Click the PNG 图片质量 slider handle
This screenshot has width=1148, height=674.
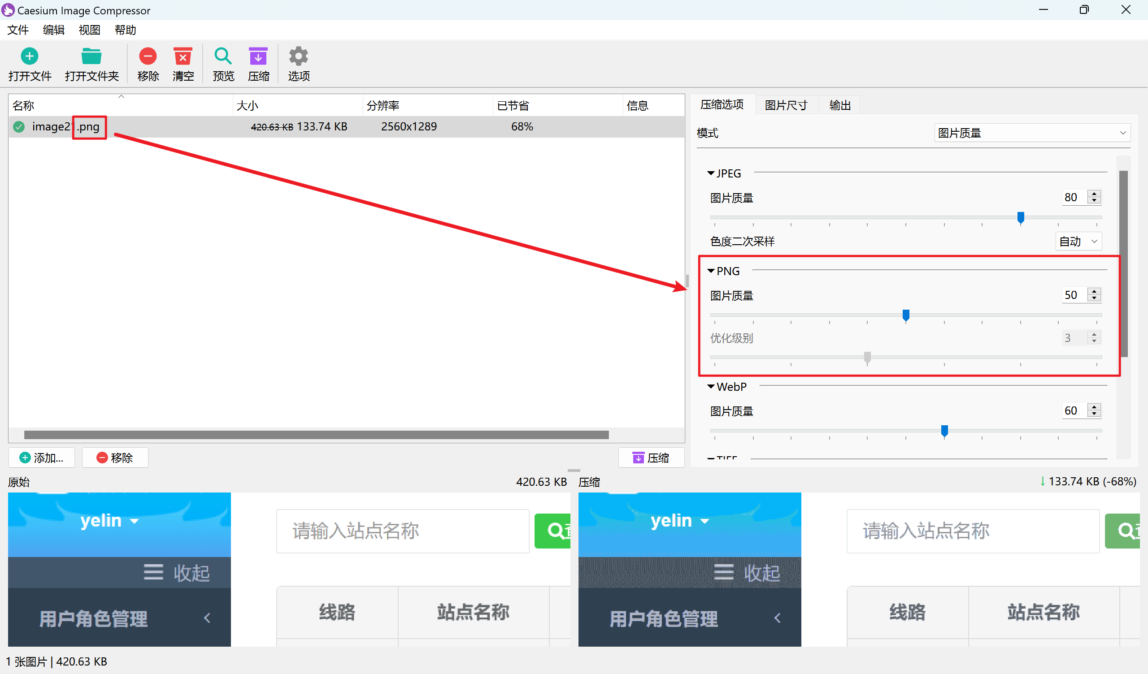[906, 315]
